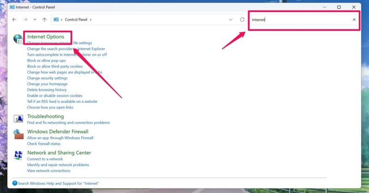The width and height of the screenshot is (369, 193).
Task: Click the Troubleshooting icon
Action: point(18,119)
